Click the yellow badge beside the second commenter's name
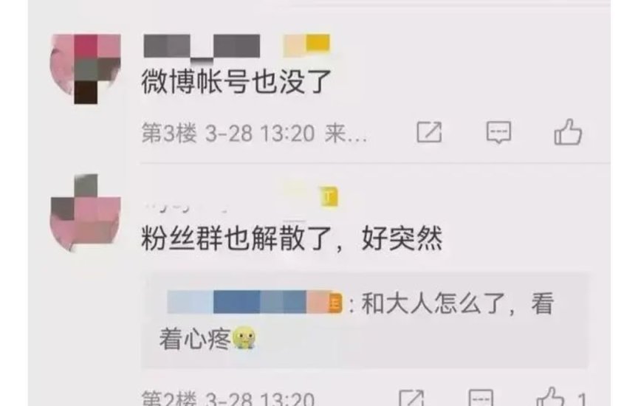 coord(329,197)
